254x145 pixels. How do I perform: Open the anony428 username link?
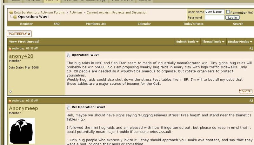point(21,56)
